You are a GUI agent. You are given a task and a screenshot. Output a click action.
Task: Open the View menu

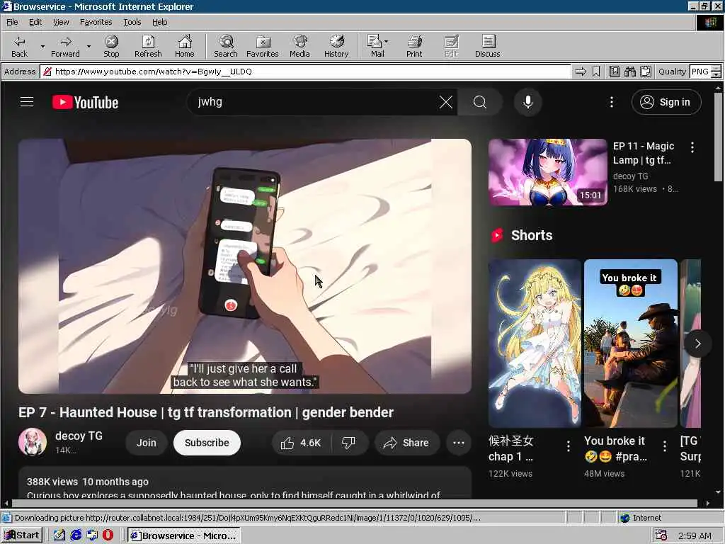(61, 22)
